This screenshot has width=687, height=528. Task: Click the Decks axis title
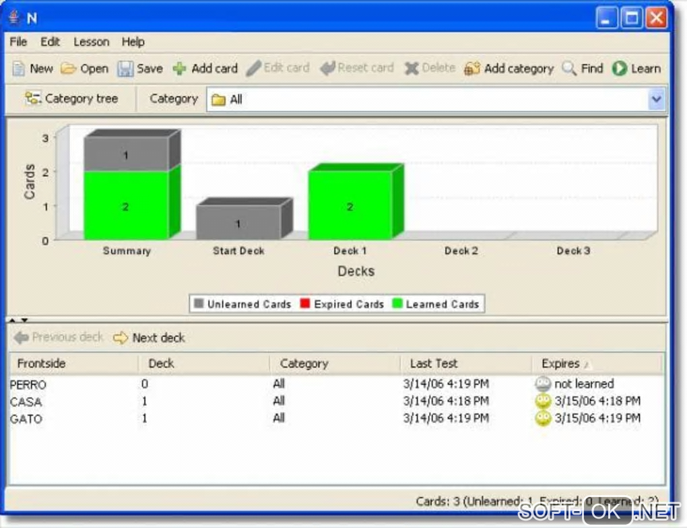(x=356, y=271)
